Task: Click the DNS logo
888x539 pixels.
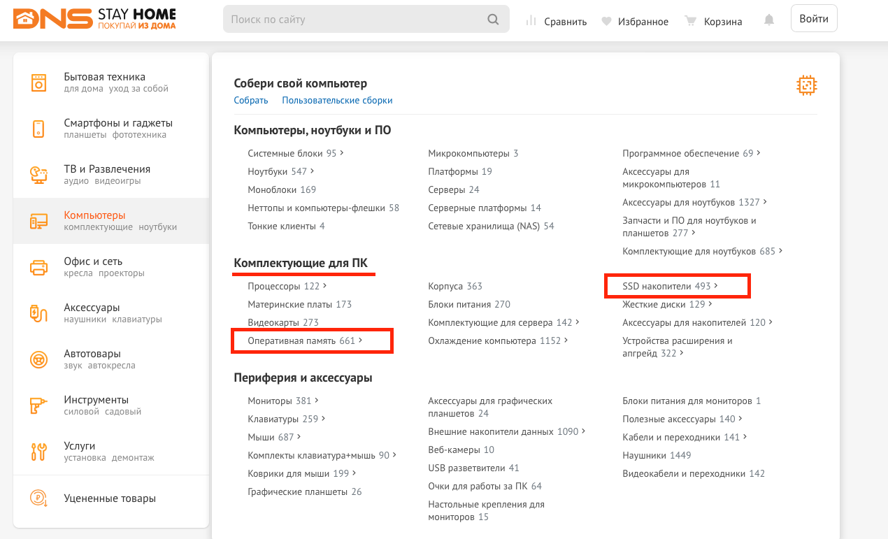Action: pyautogui.click(x=53, y=19)
